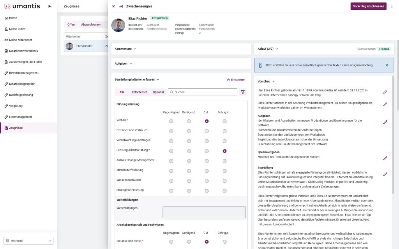
Task: Click the Suchen search field
Action: tap(203, 92)
